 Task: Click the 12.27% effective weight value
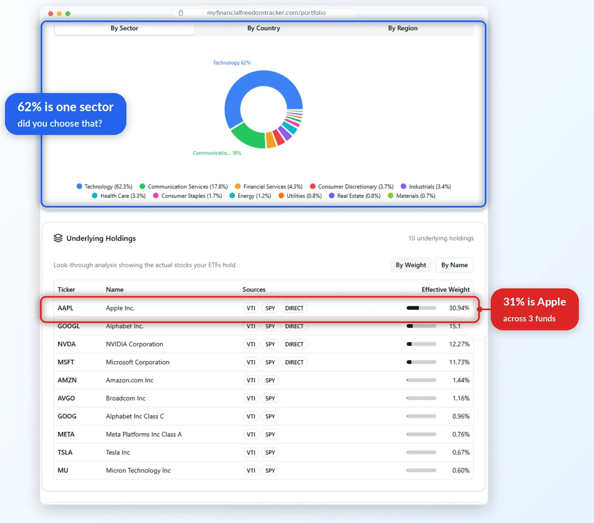point(460,344)
